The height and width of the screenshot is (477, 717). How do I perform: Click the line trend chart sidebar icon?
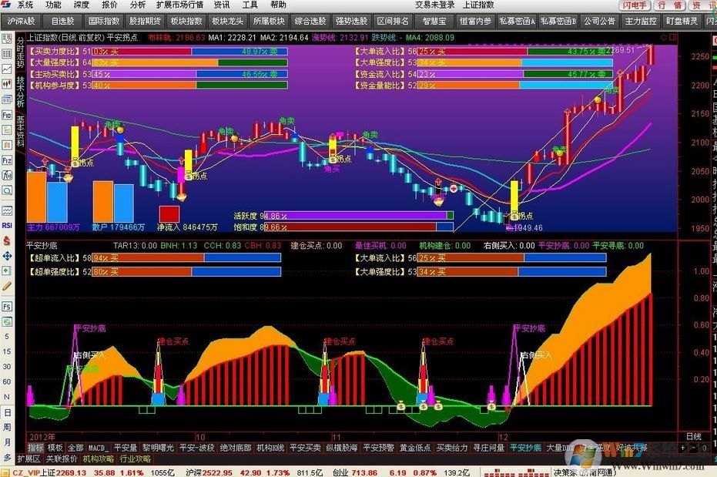[7, 69]
